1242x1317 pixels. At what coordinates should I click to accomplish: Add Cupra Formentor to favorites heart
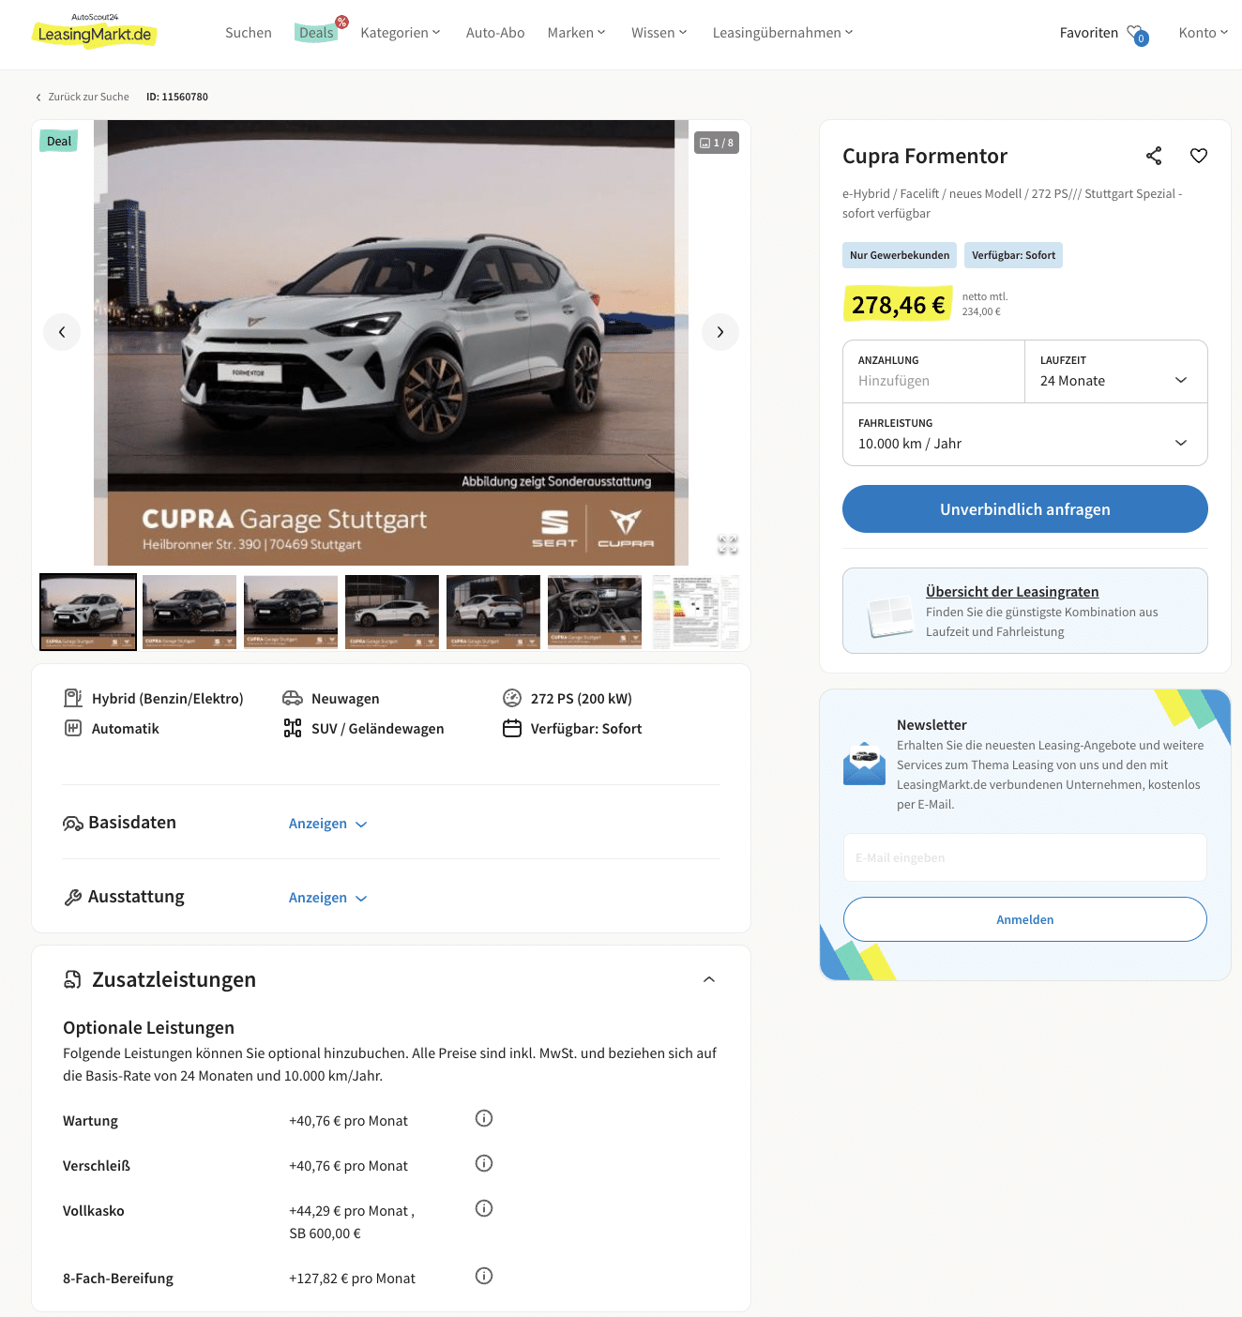(x=1199, y=156)
